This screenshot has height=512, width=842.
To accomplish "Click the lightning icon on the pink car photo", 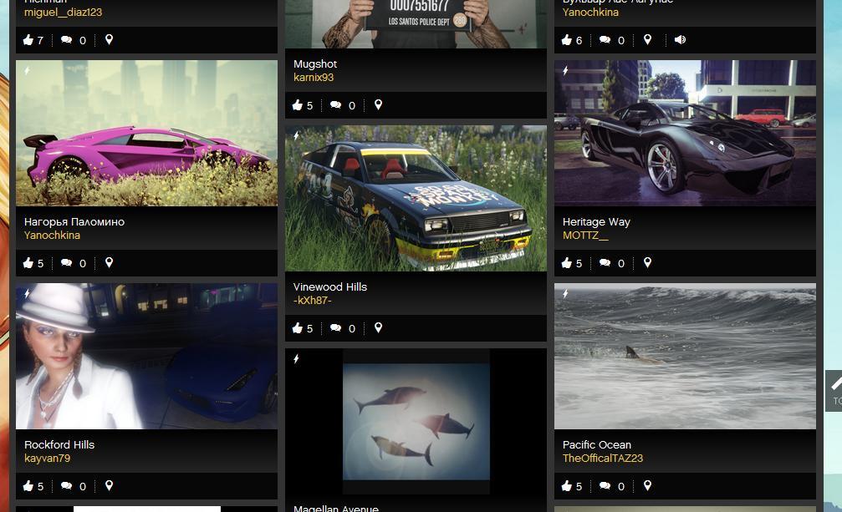I will point(27,70).
